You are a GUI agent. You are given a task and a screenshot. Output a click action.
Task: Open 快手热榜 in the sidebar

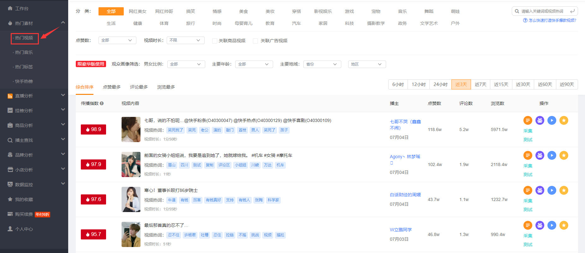point(24,81)
